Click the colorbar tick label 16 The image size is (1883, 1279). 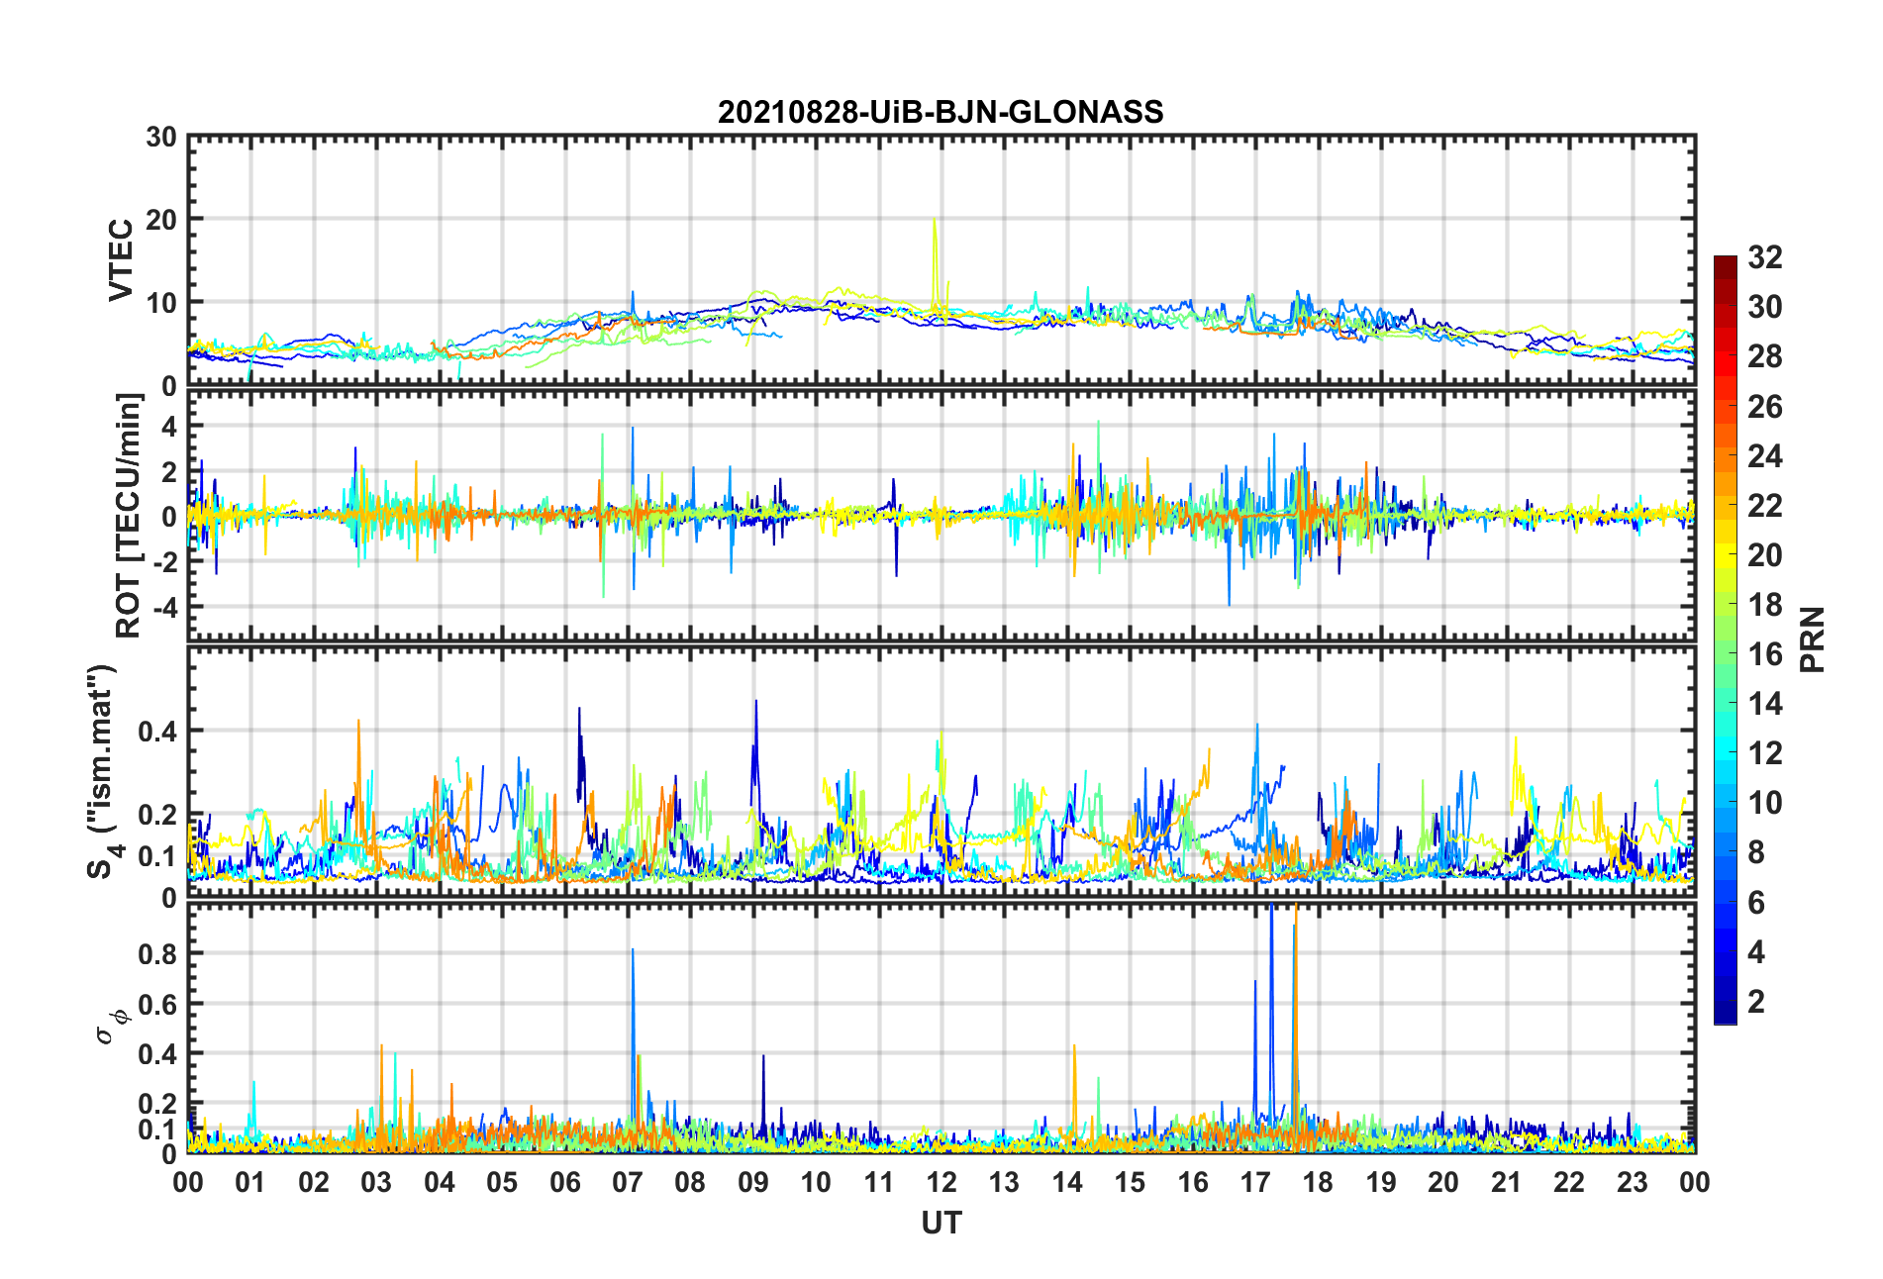click(1765, 654)
